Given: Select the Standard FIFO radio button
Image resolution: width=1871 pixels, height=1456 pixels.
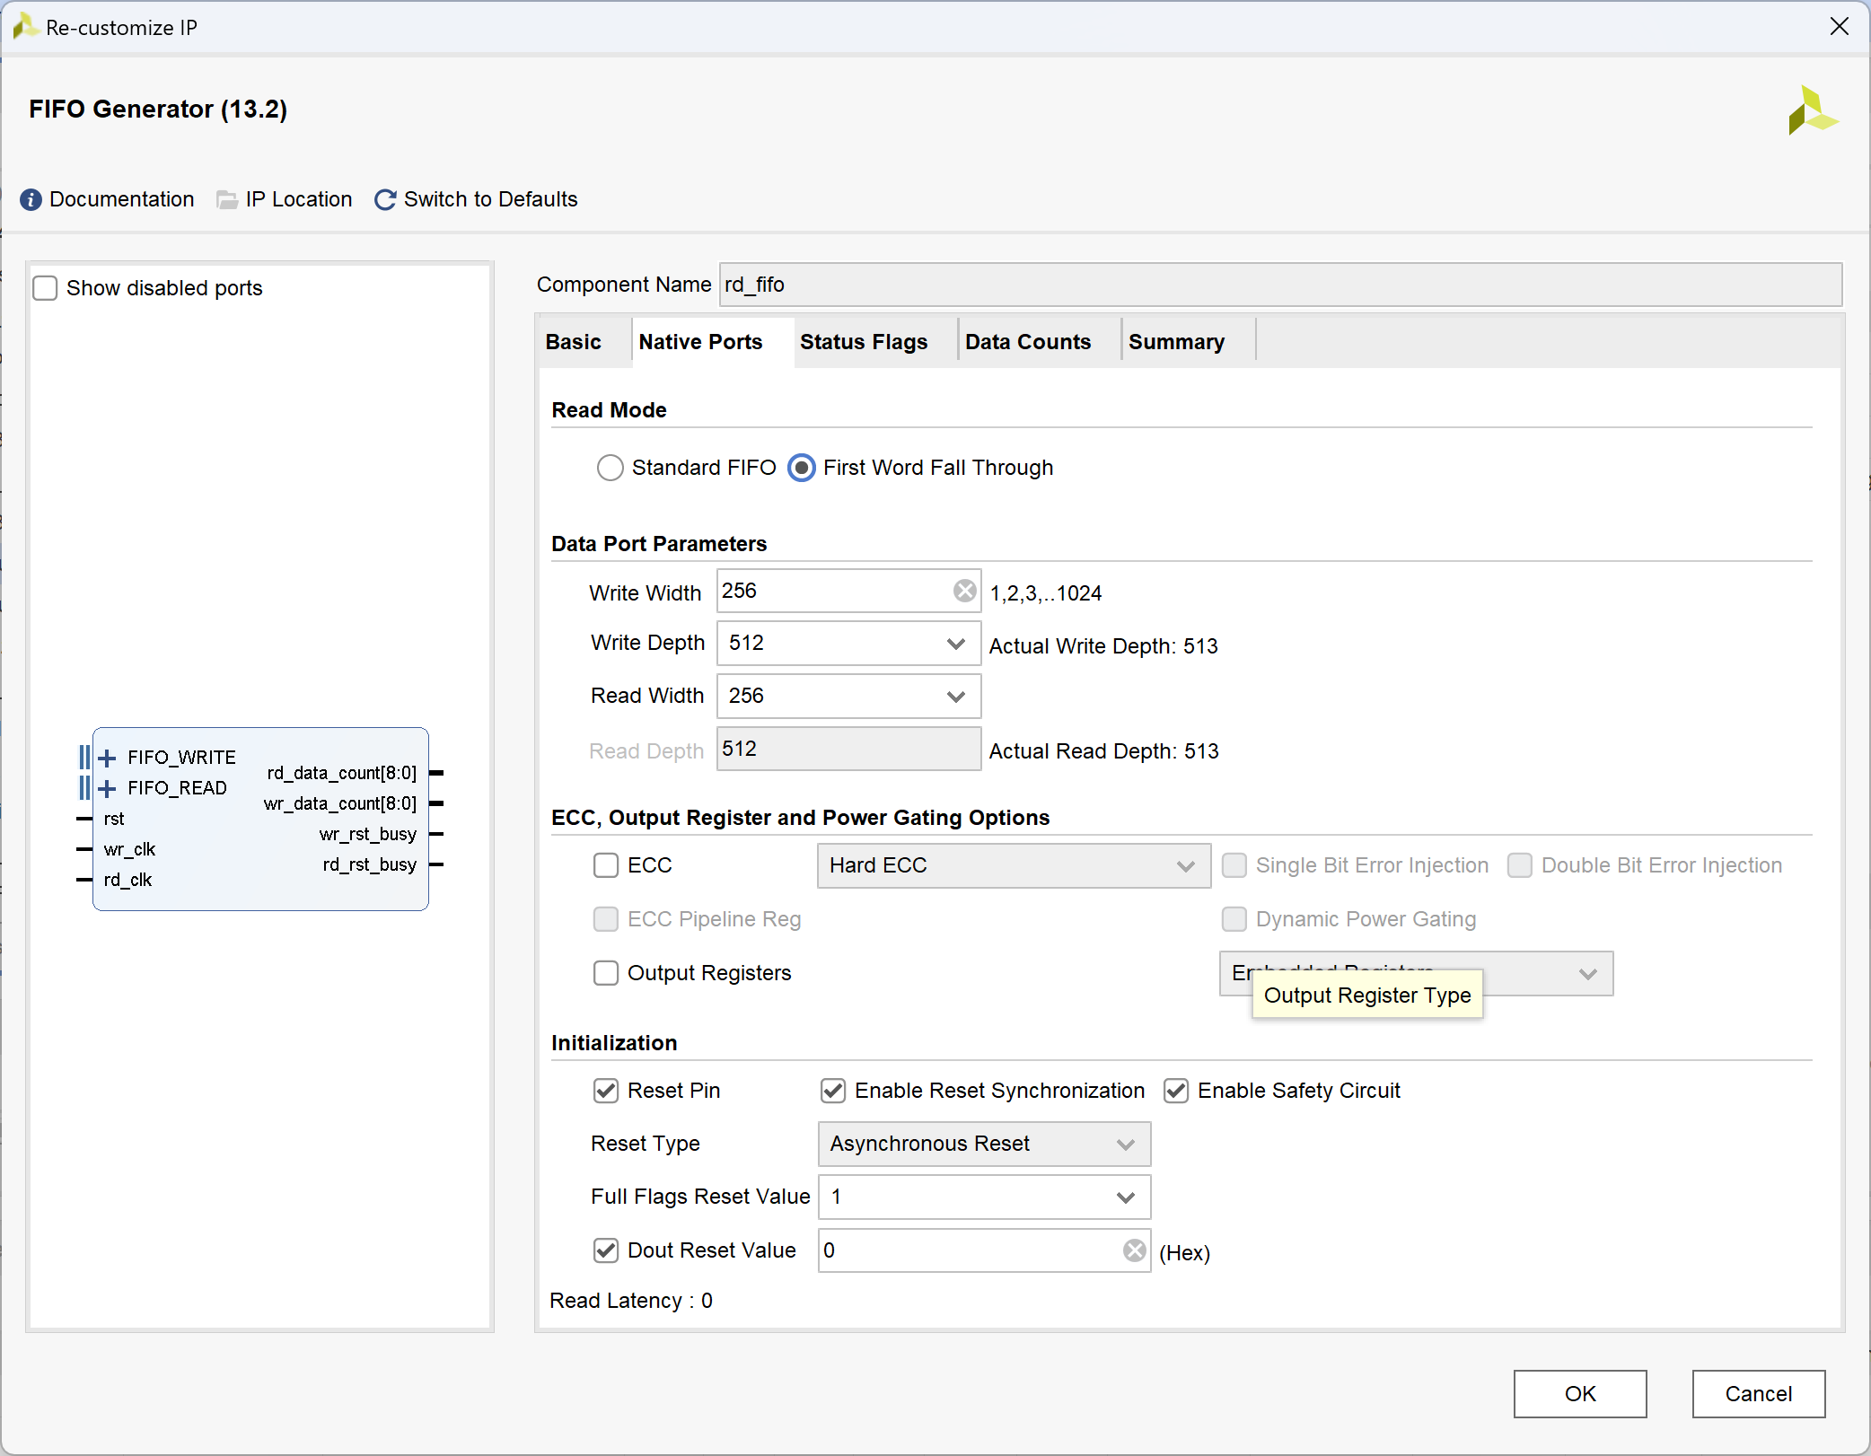Looking at the screenshot, I should (x=610, y=468).
